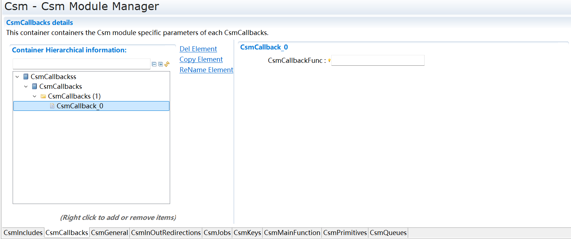Open the CsmJobs tab
This screenshot has height=239, width=571.
point(217,233)
